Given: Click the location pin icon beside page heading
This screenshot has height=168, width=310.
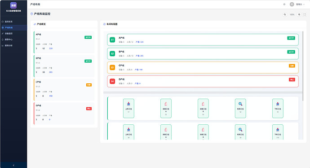Looking at the screenshot, I should pos(31,14).
